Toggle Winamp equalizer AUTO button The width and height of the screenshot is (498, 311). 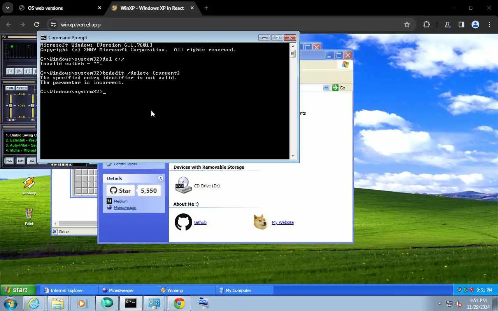21,88
